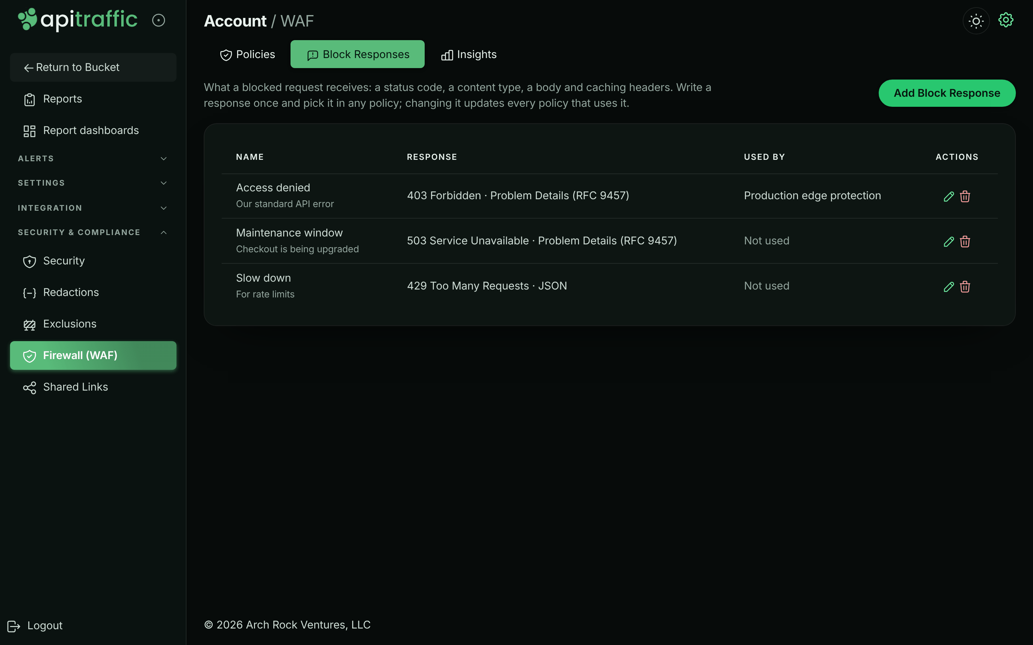The width and height of the screenshot is (1033, 645).
Task: Edit the Access denied block response
Action: [948, 196]
